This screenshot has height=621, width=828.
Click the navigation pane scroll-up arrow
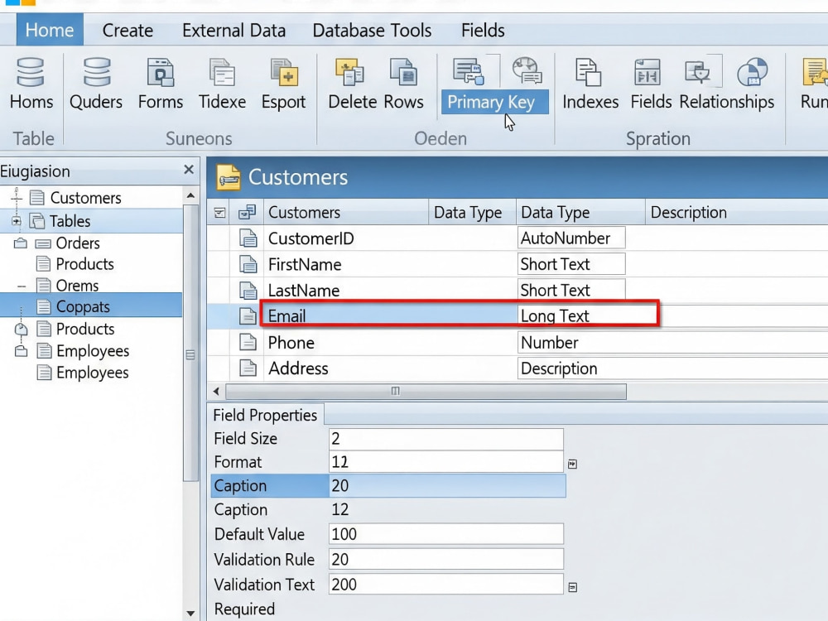click(190, 196)
